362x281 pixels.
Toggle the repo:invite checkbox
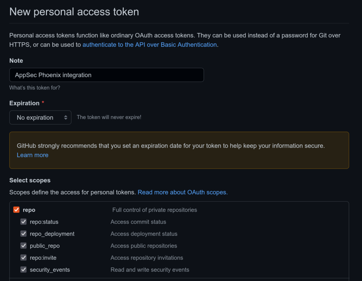23,257
